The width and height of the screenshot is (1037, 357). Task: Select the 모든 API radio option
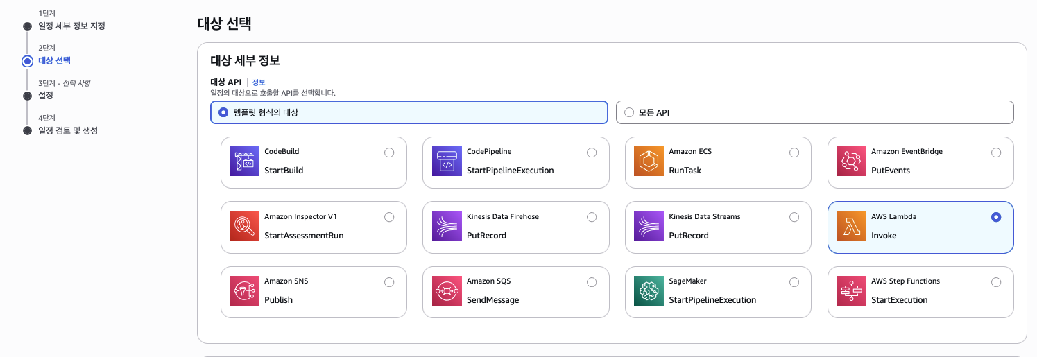tap(630, 112)
